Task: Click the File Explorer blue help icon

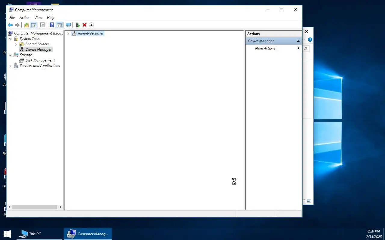Action: (x=310, y=40)
